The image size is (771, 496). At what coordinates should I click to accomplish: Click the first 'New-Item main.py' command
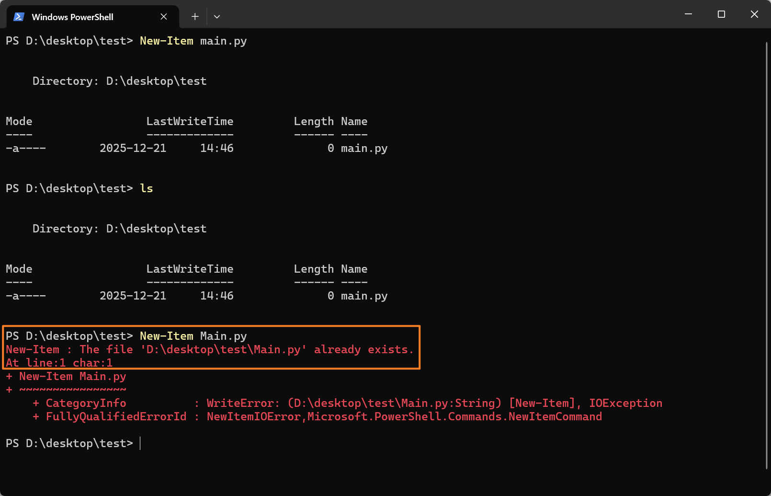point(193,41)
